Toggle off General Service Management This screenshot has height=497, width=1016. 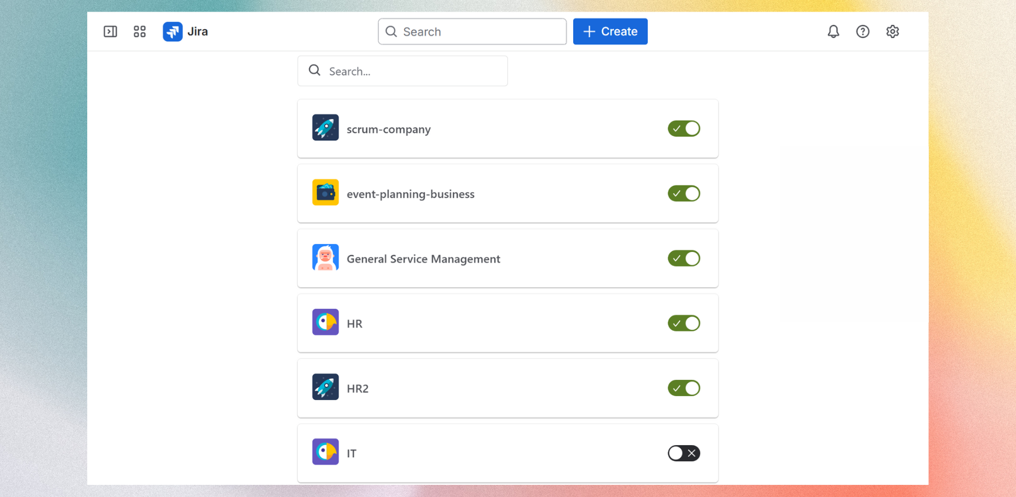(684, 258)
